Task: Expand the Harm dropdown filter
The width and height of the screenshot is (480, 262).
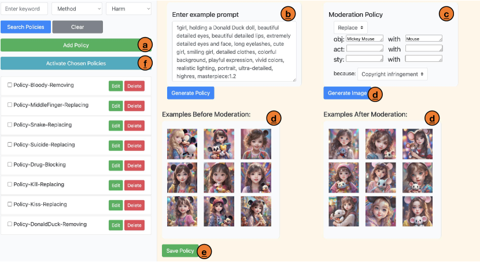Action: [x=128, y=9]
